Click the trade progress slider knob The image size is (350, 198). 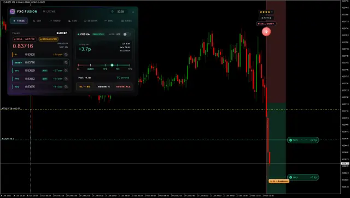coord(112,65)
